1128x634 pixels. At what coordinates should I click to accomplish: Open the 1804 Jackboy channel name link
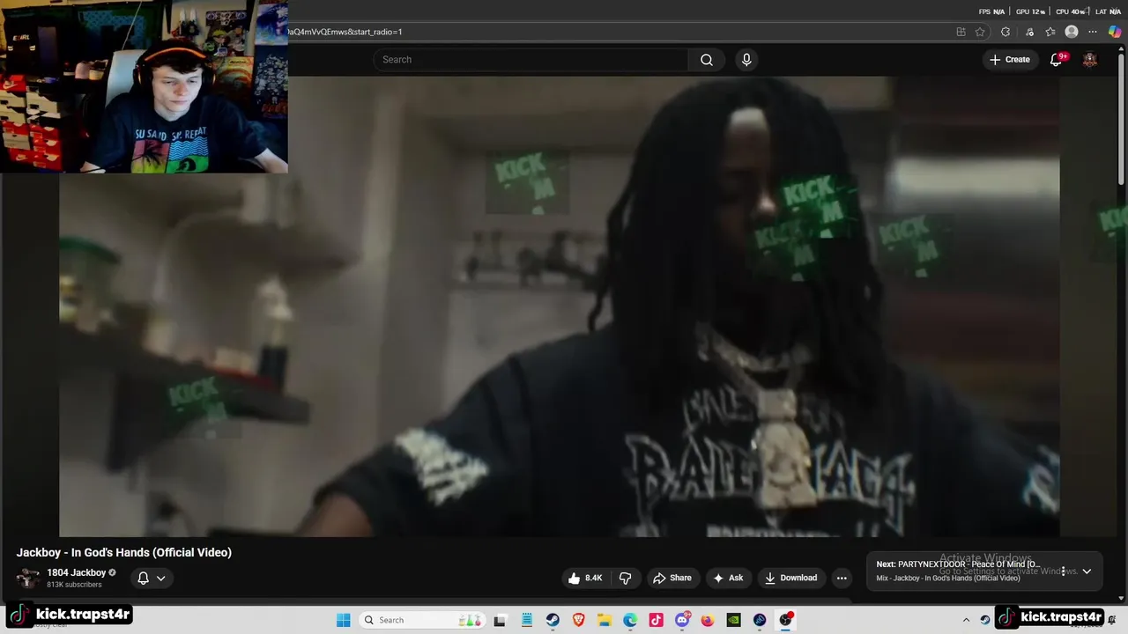click(x=76, y=572)
